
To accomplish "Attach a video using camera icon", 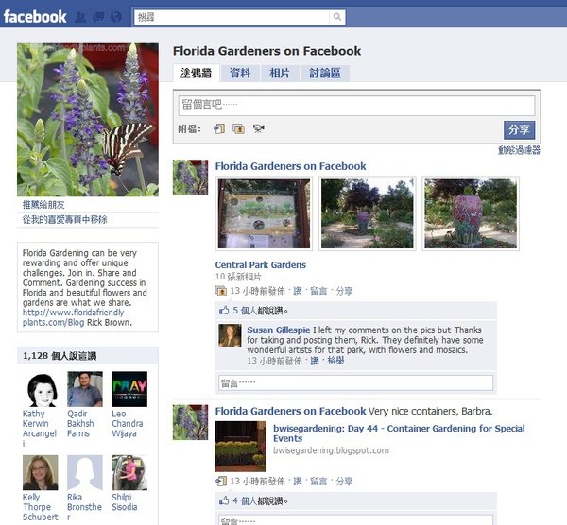I will coord(259,128).
